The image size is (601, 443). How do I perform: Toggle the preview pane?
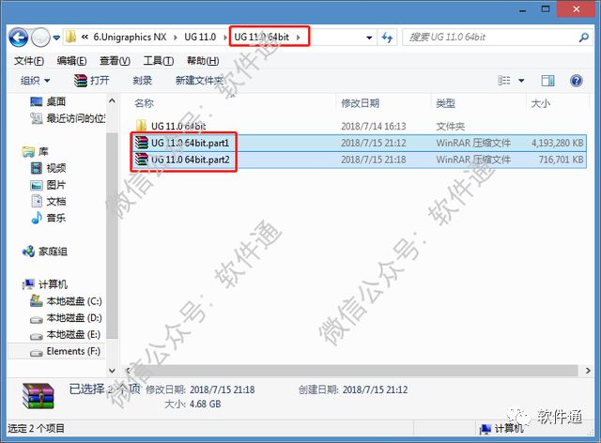547,81
